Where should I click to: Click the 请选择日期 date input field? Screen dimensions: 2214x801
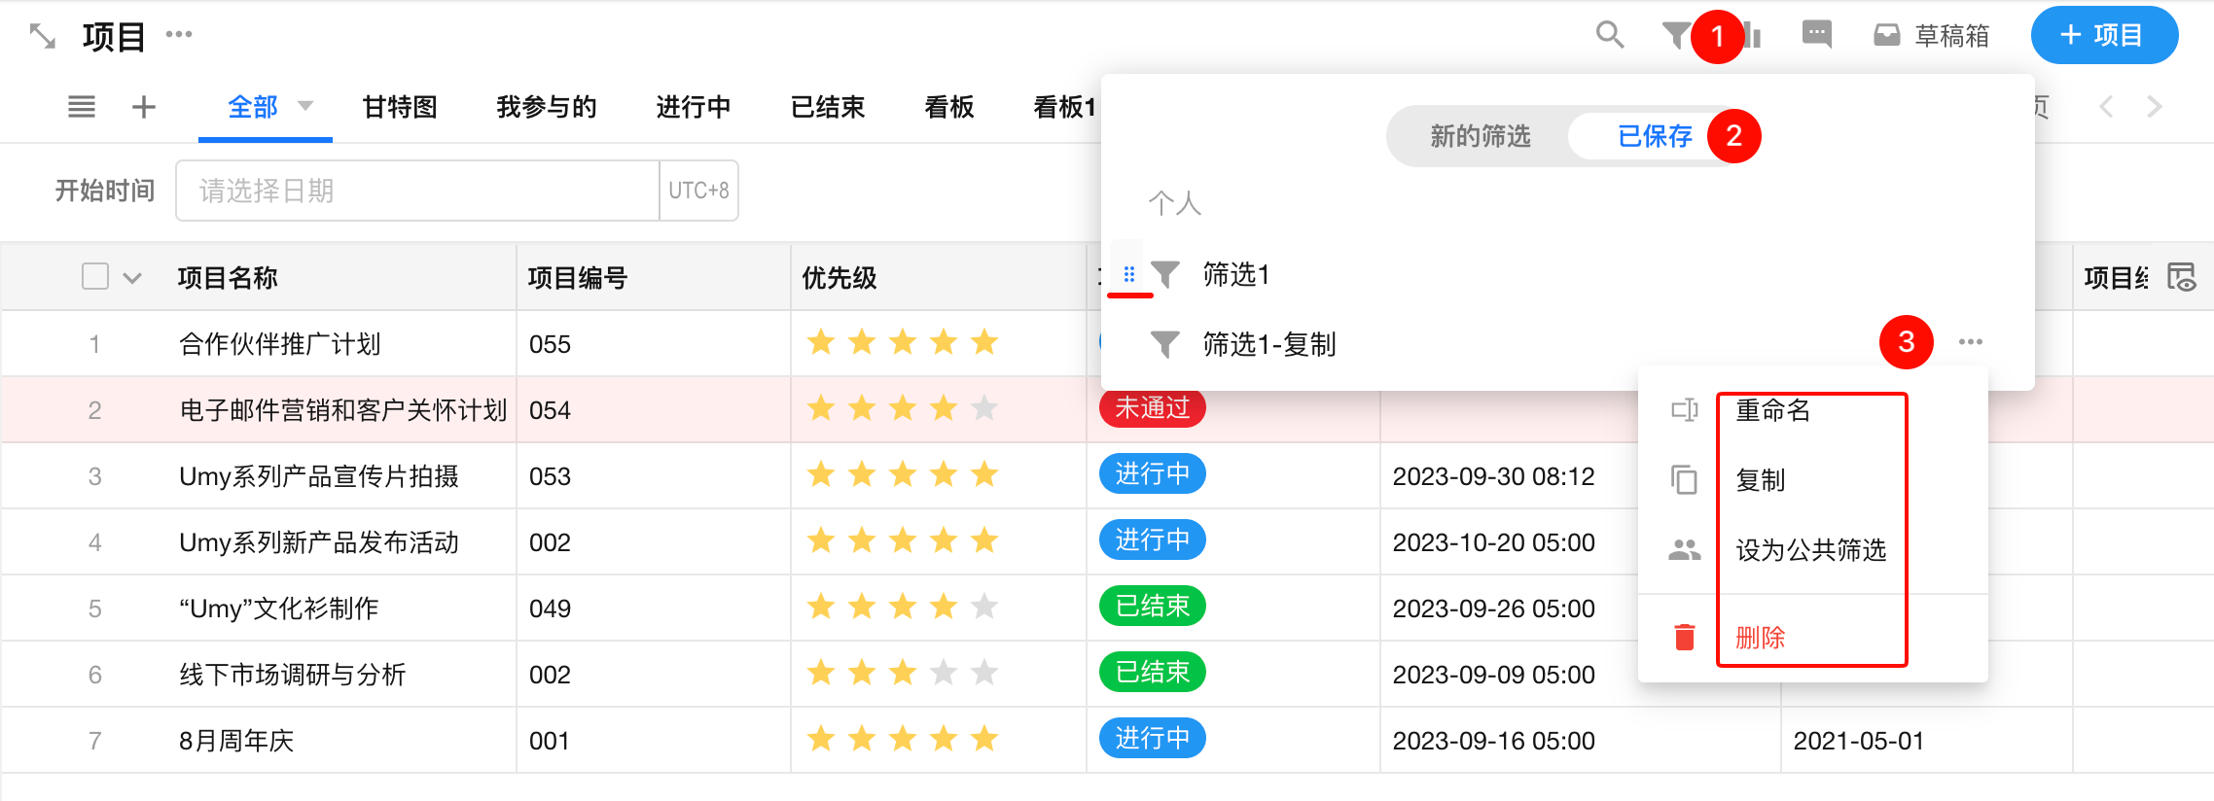point(417,191)
